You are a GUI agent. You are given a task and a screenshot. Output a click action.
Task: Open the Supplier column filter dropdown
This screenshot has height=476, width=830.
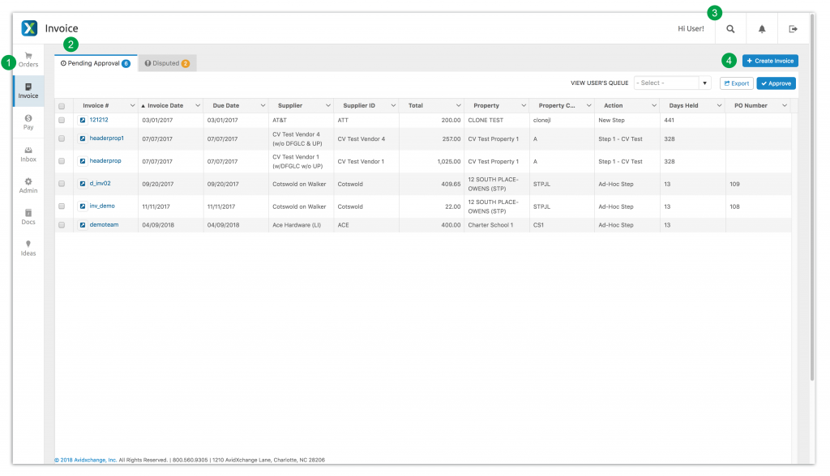click(327, 106)
